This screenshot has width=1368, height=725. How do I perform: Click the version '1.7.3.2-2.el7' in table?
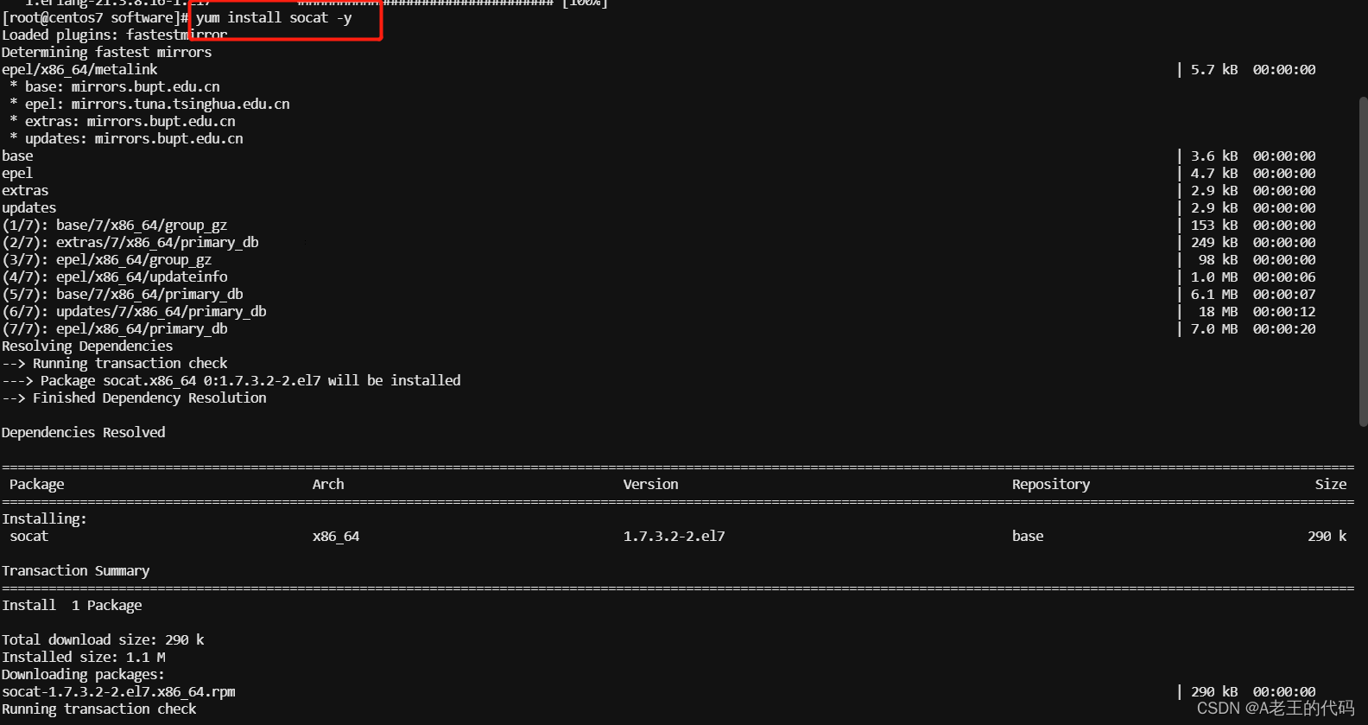point(674,536)
